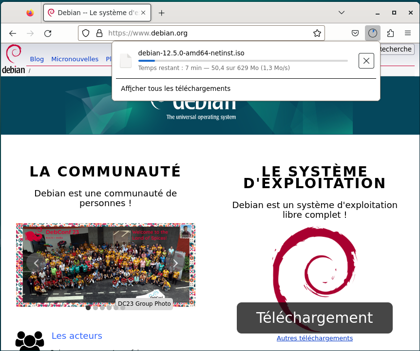Save the page to Pocket

pyautogui.click(x=355, y=33)
